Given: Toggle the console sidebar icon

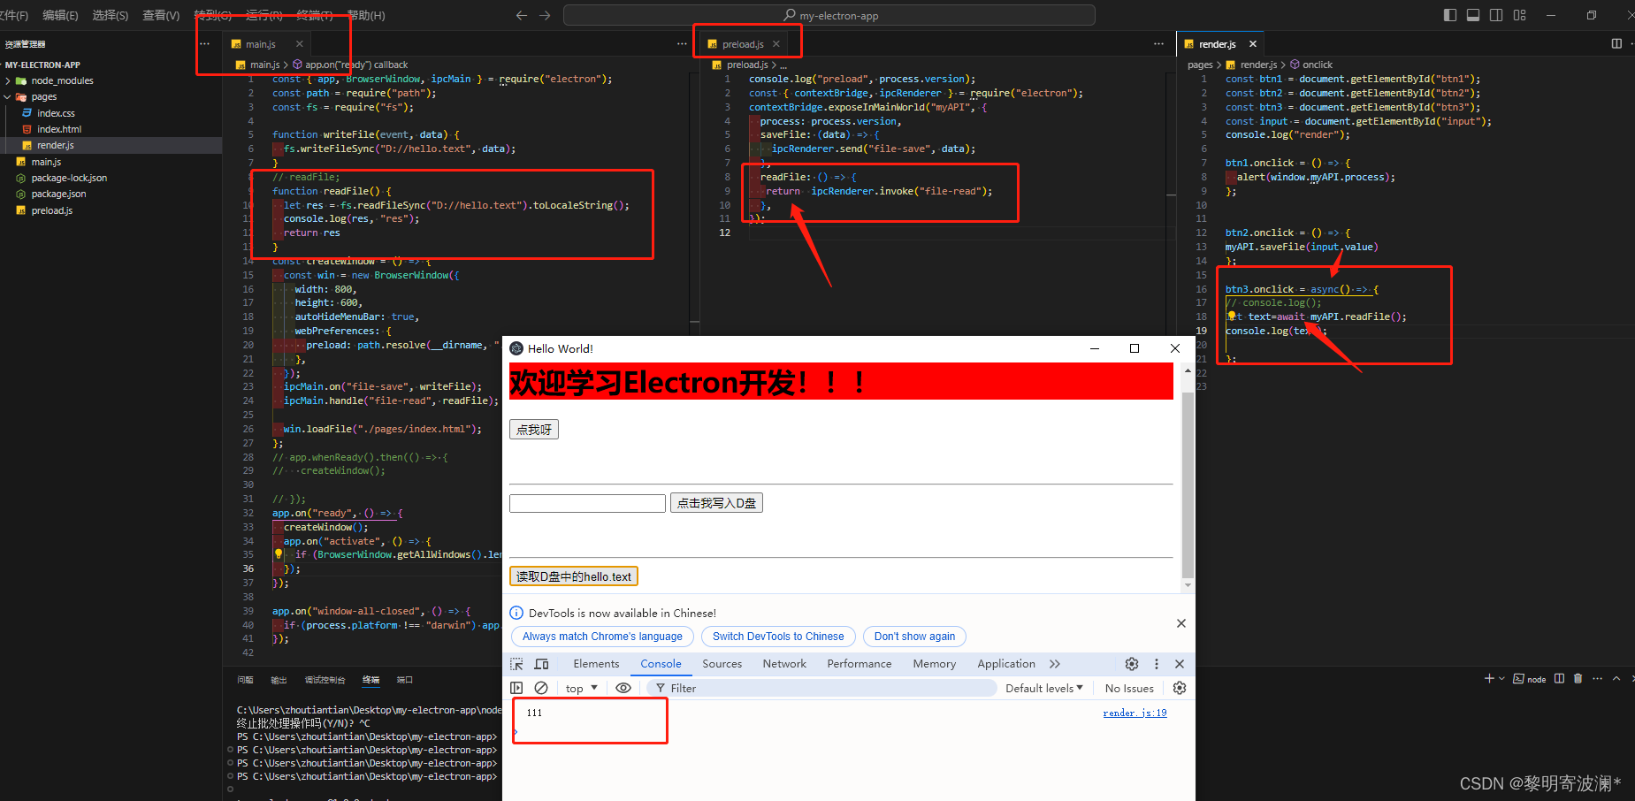Looking at the screenshot, I should (517, 688).
